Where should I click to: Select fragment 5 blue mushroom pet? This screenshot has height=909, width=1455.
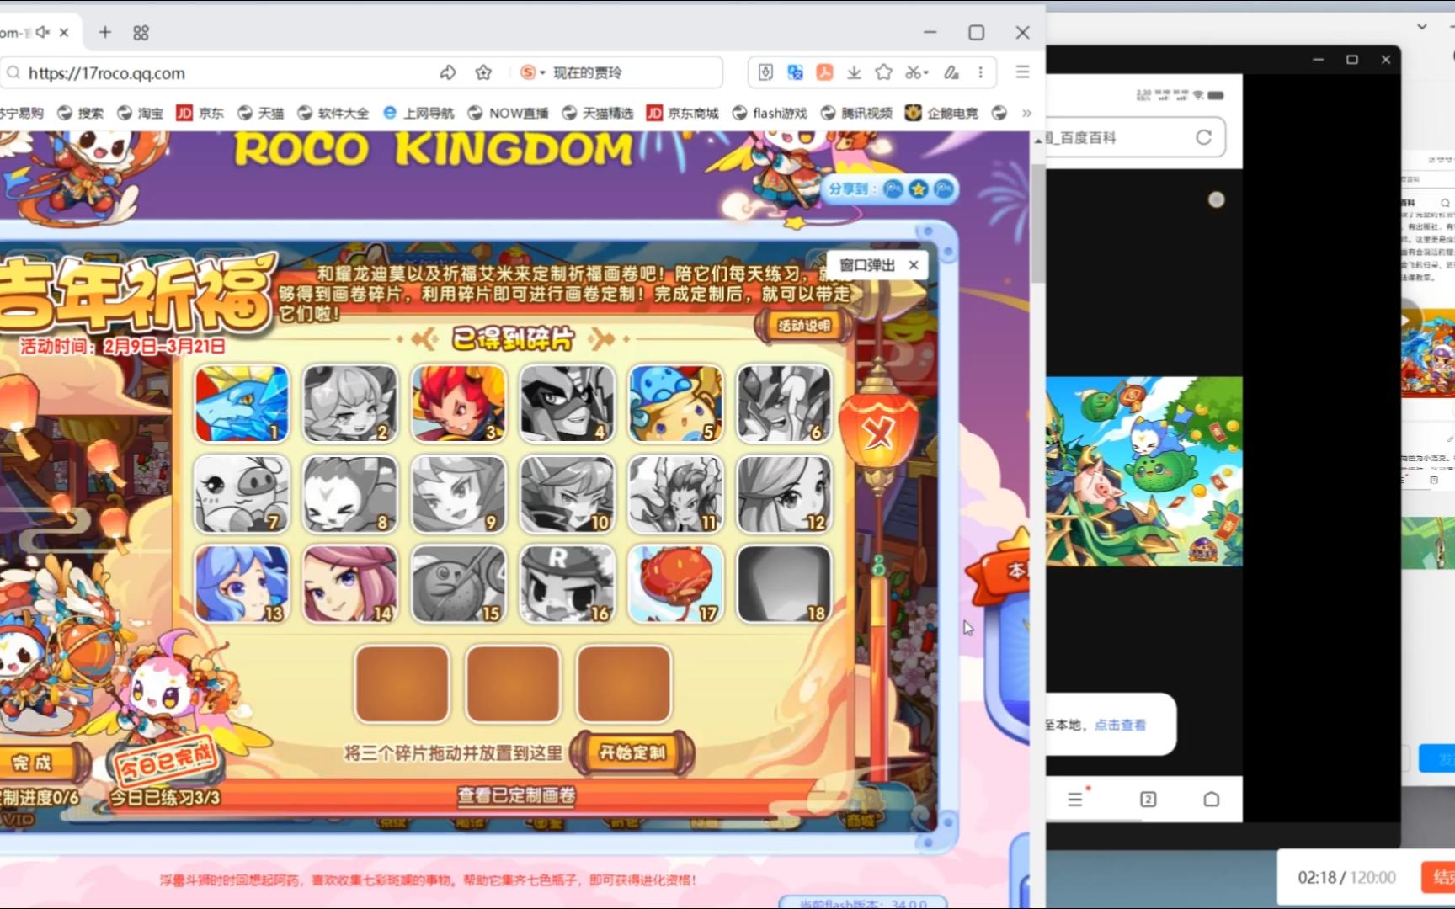click(676, 403)
